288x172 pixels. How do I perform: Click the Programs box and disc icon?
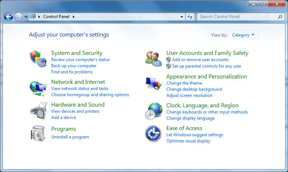(38, 133)
